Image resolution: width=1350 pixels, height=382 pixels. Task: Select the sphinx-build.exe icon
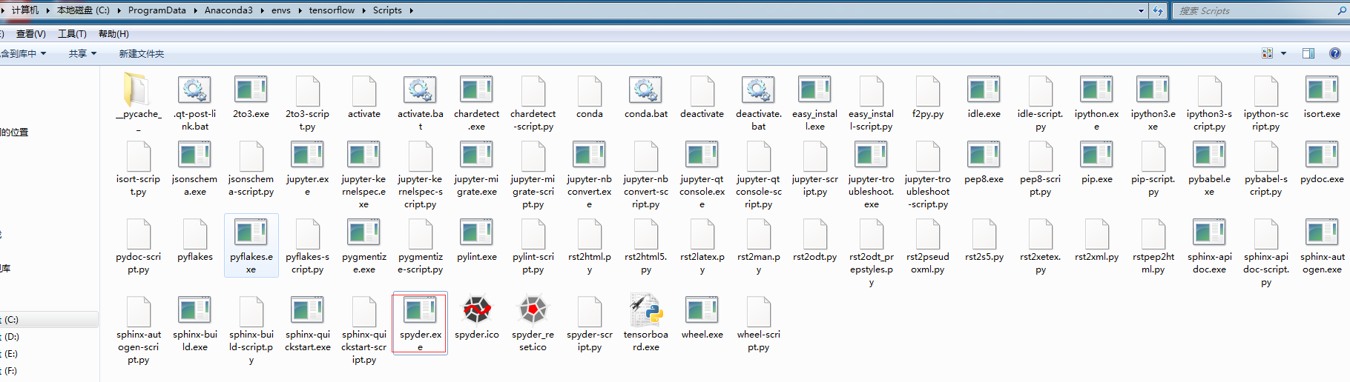pos(194,311)
